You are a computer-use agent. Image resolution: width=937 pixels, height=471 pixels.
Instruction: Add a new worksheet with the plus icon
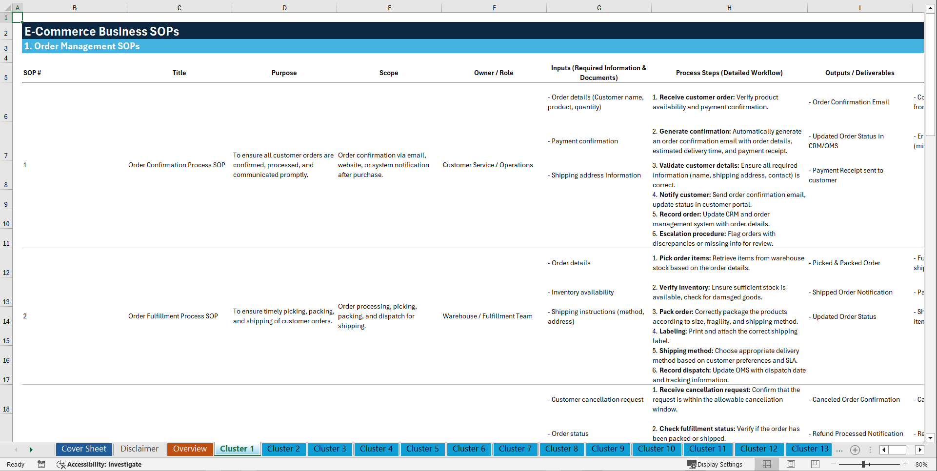click(855, 450)
